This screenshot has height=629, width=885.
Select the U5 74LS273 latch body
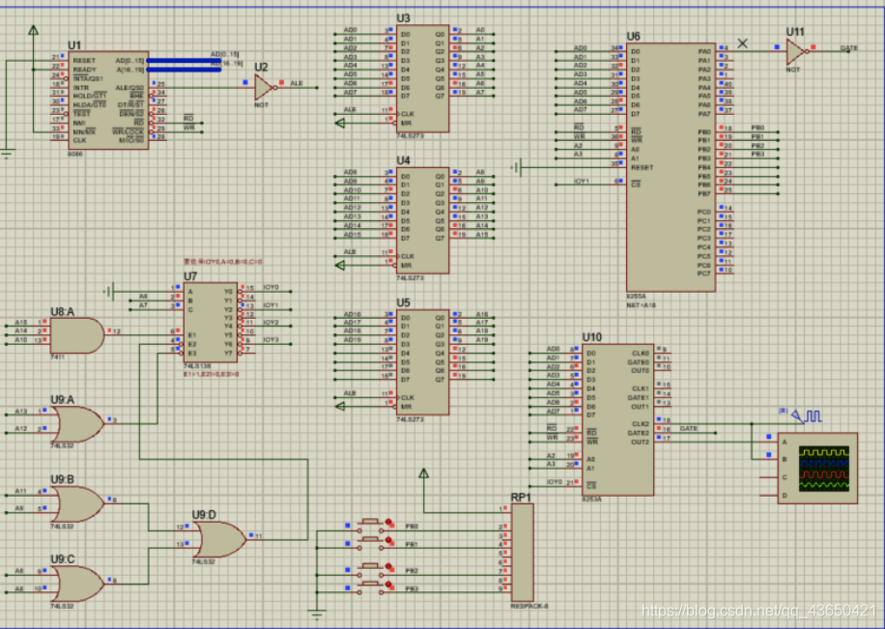point(423,362)
